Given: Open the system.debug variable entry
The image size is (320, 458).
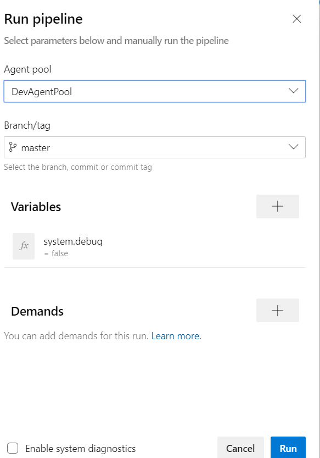Looking at the screenshot, I should (x=155, y=246).
